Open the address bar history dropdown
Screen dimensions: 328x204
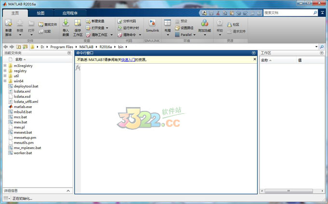(x=316, y=47)
